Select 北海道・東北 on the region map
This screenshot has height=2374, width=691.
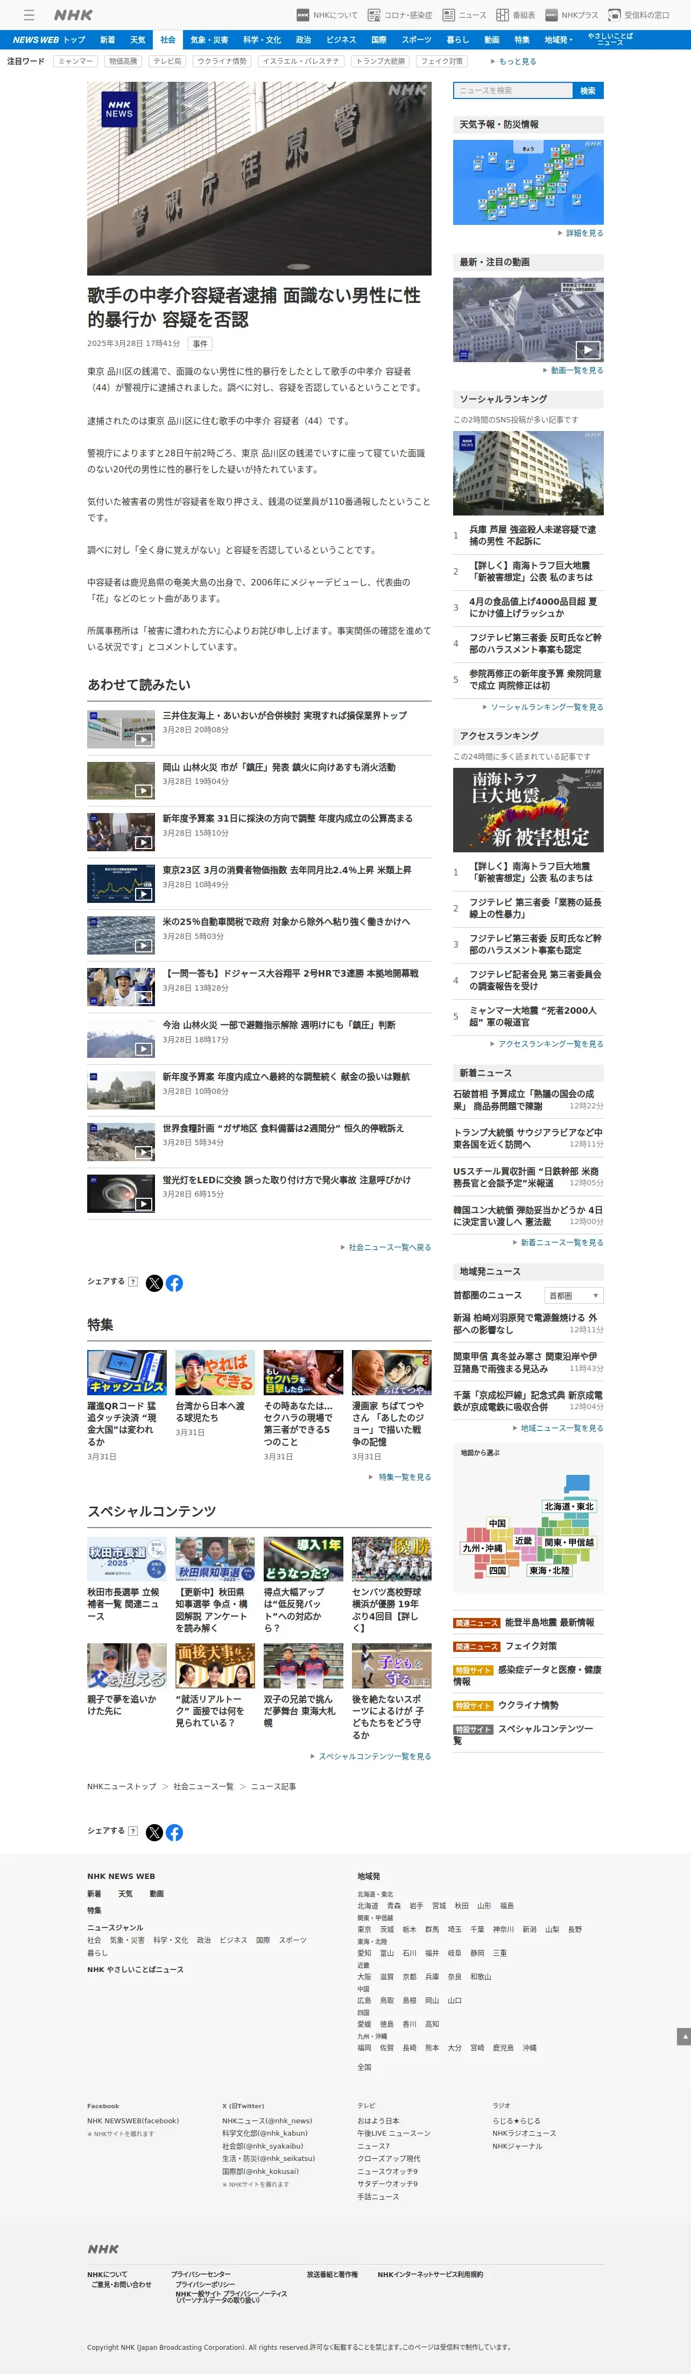point(569,1508)
